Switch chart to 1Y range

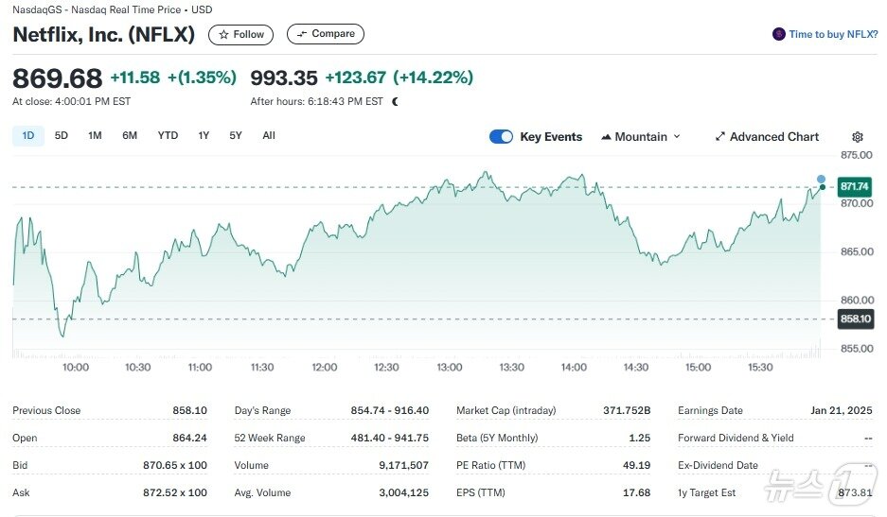point(204,136)
